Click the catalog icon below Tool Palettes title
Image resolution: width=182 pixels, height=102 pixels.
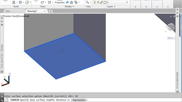pyautogui.click(x=2, y=72)
